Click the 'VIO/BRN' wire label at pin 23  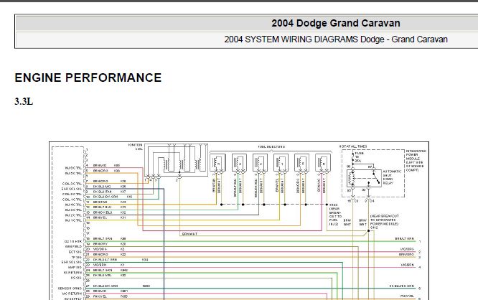coord(99,265)
